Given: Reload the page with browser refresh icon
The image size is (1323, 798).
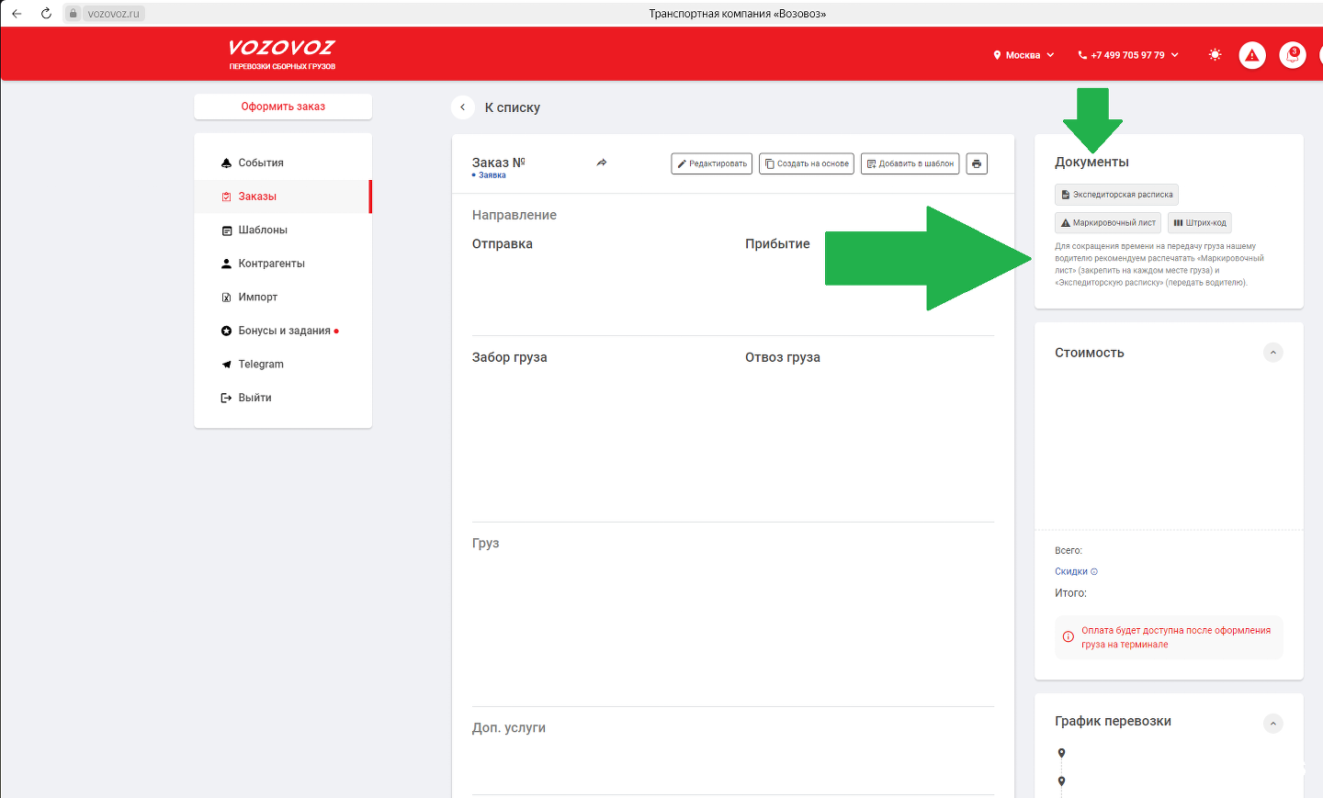Looking at the screenshot, I should 46,14.
